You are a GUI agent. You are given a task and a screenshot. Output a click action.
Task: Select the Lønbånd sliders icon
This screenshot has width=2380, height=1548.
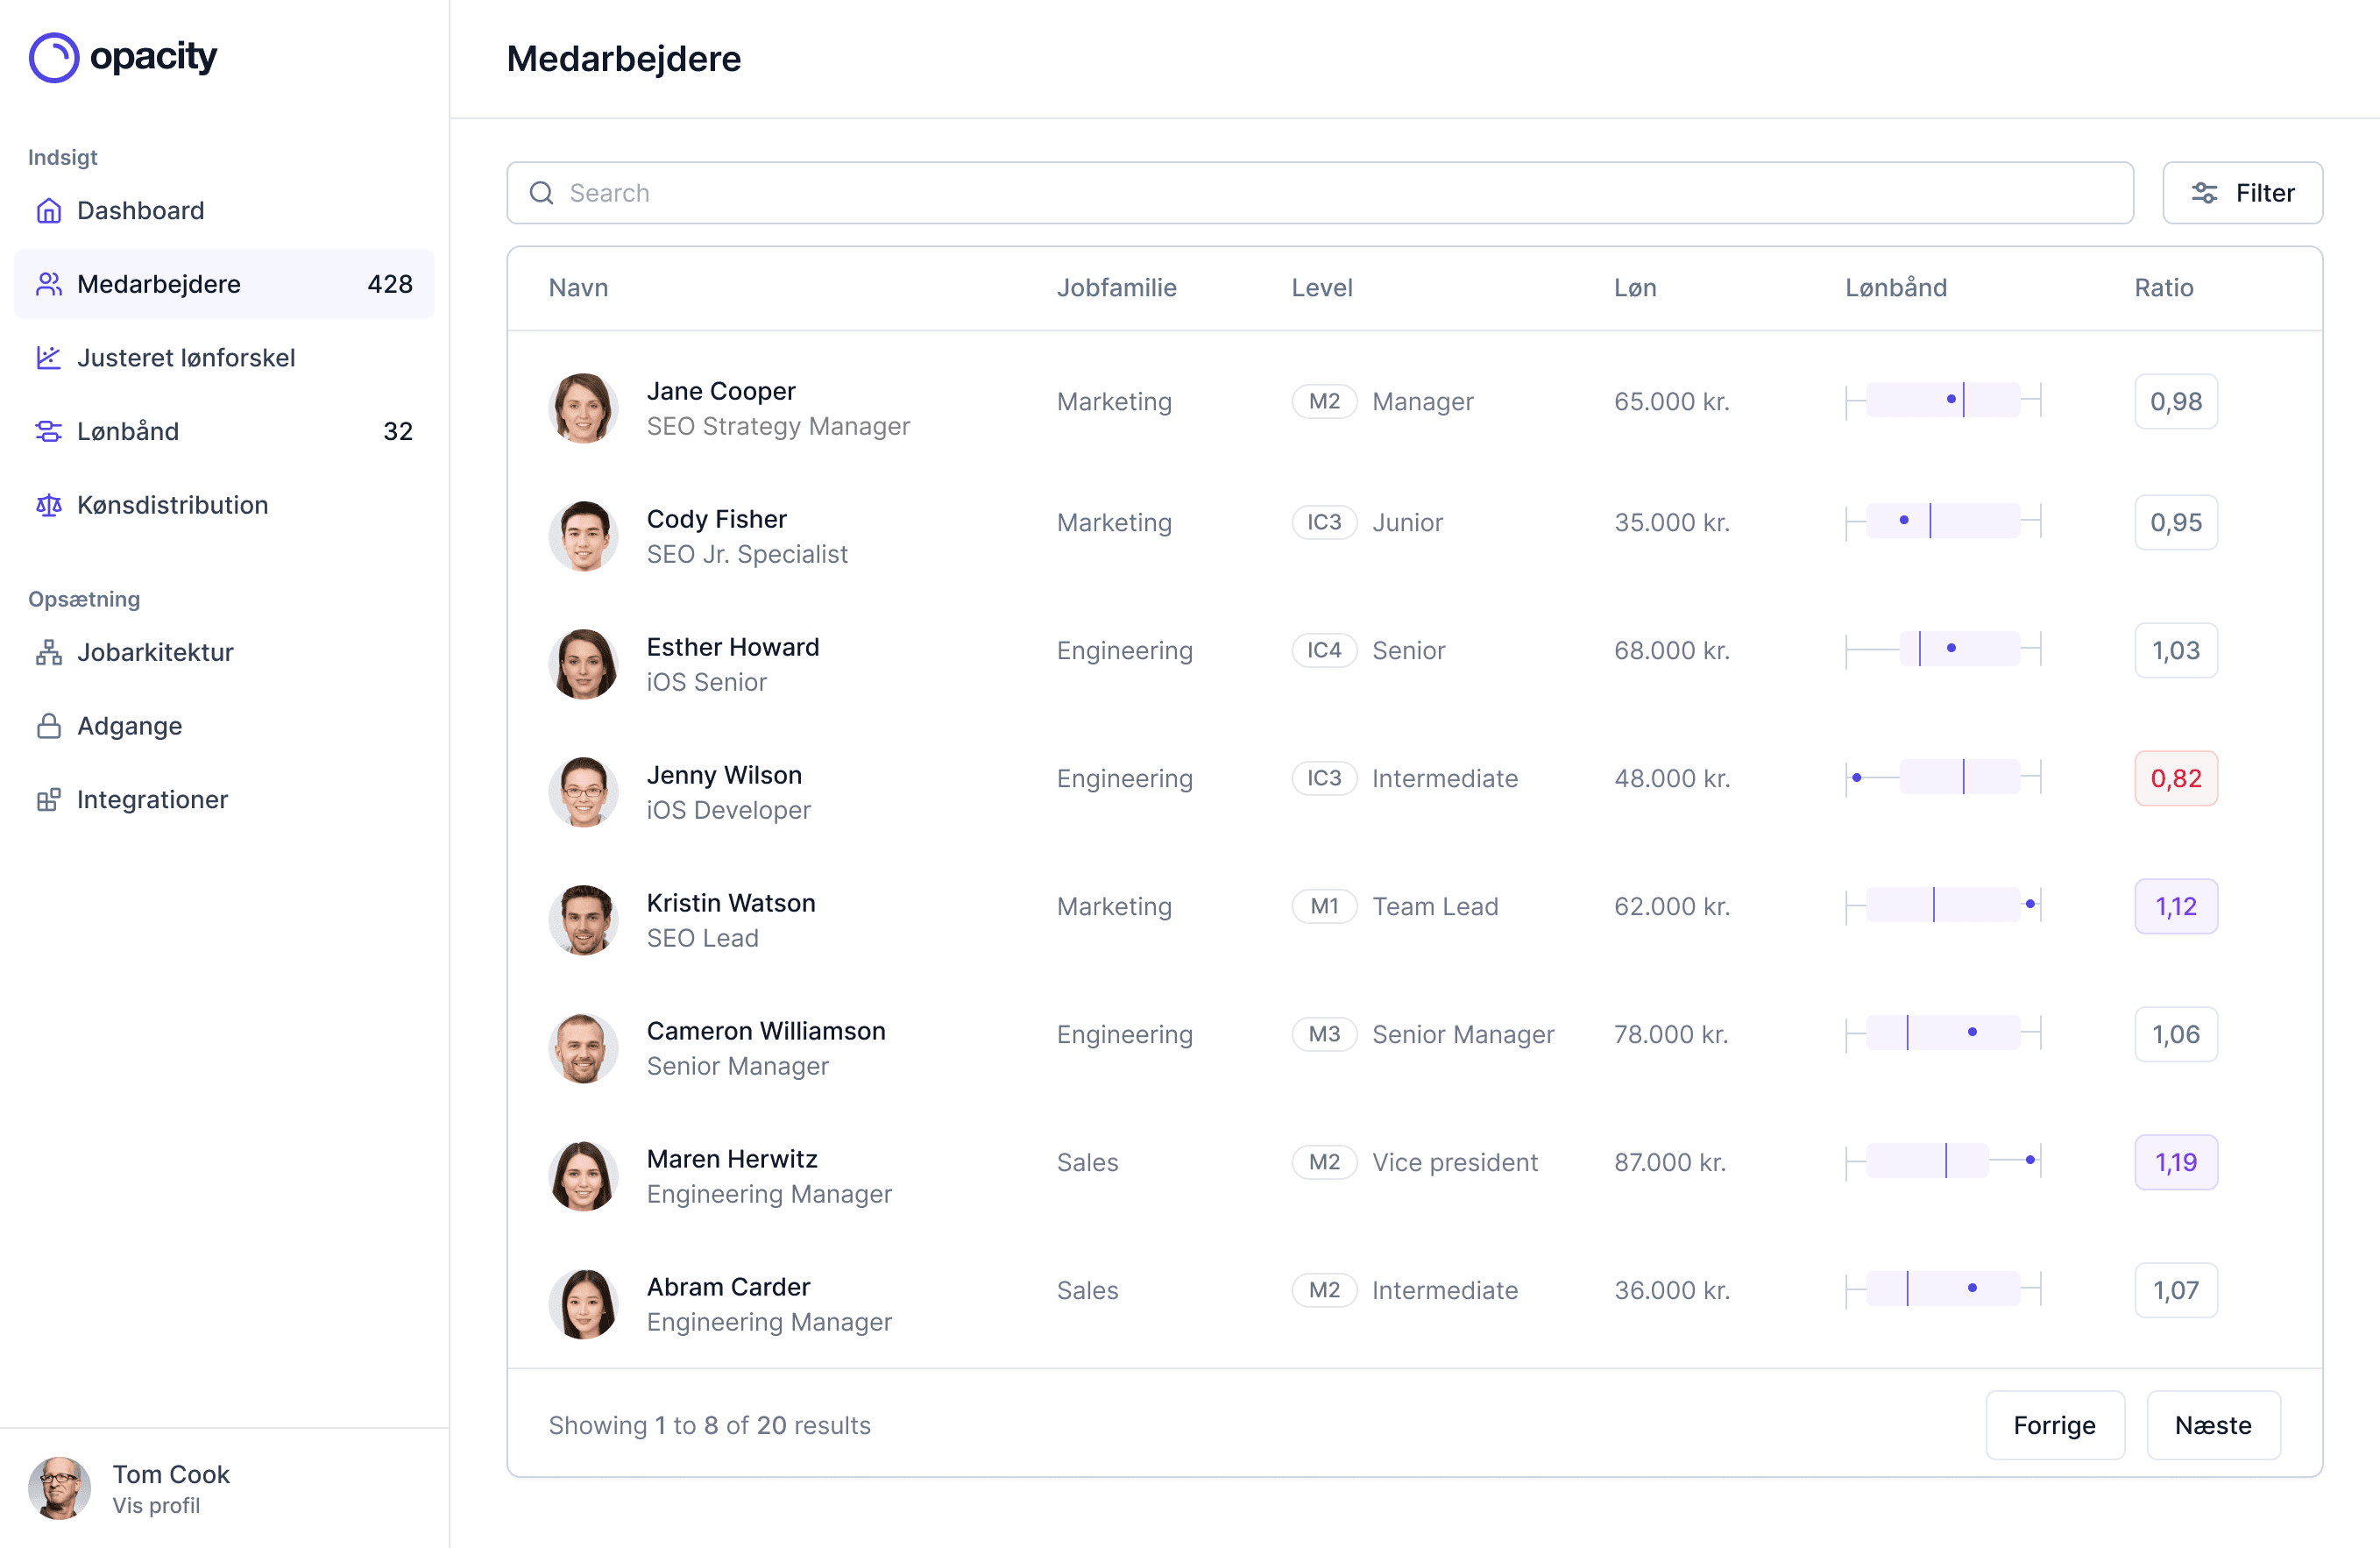(49, 431)
